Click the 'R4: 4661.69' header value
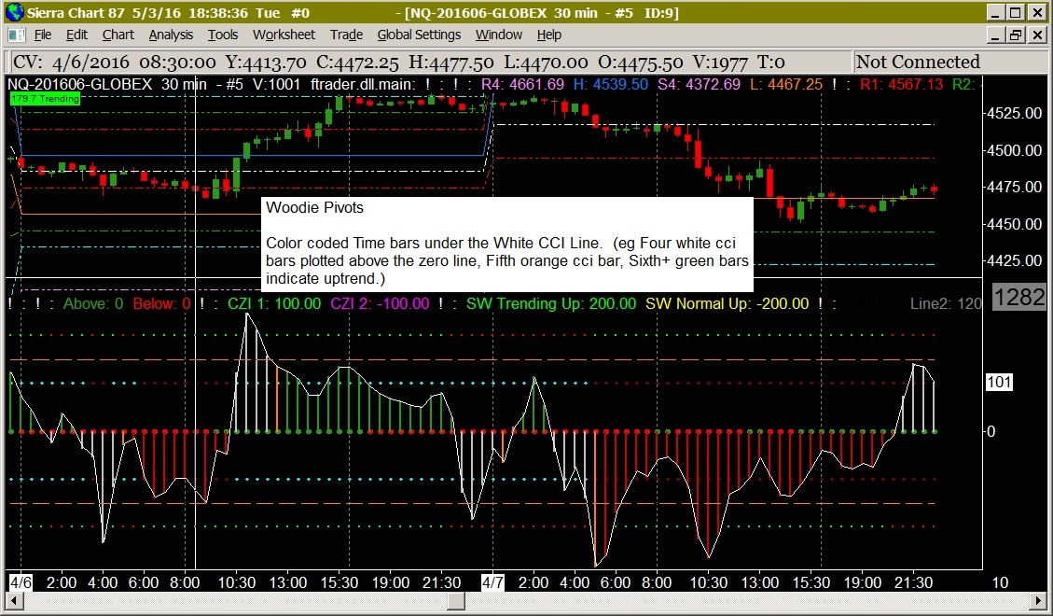The image size is (1053, 616). 522,85
